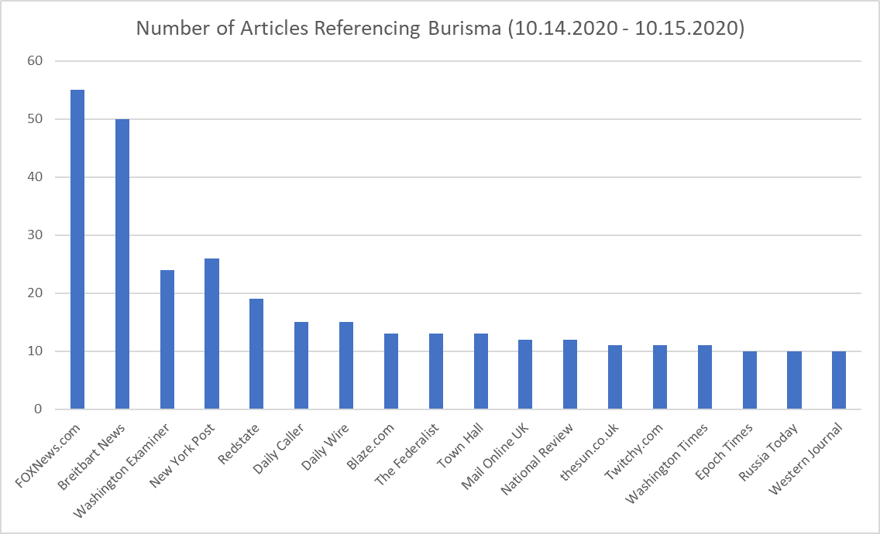880x534 pixels.
Task: Click the The Federalist axis label
Action: (407, 454)
